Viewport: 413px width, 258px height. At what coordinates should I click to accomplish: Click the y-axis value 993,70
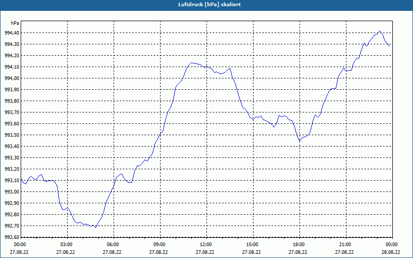pos(12,112)
